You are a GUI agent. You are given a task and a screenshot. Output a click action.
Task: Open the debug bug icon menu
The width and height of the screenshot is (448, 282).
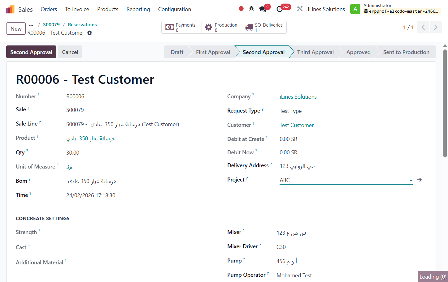click(251, 9)
